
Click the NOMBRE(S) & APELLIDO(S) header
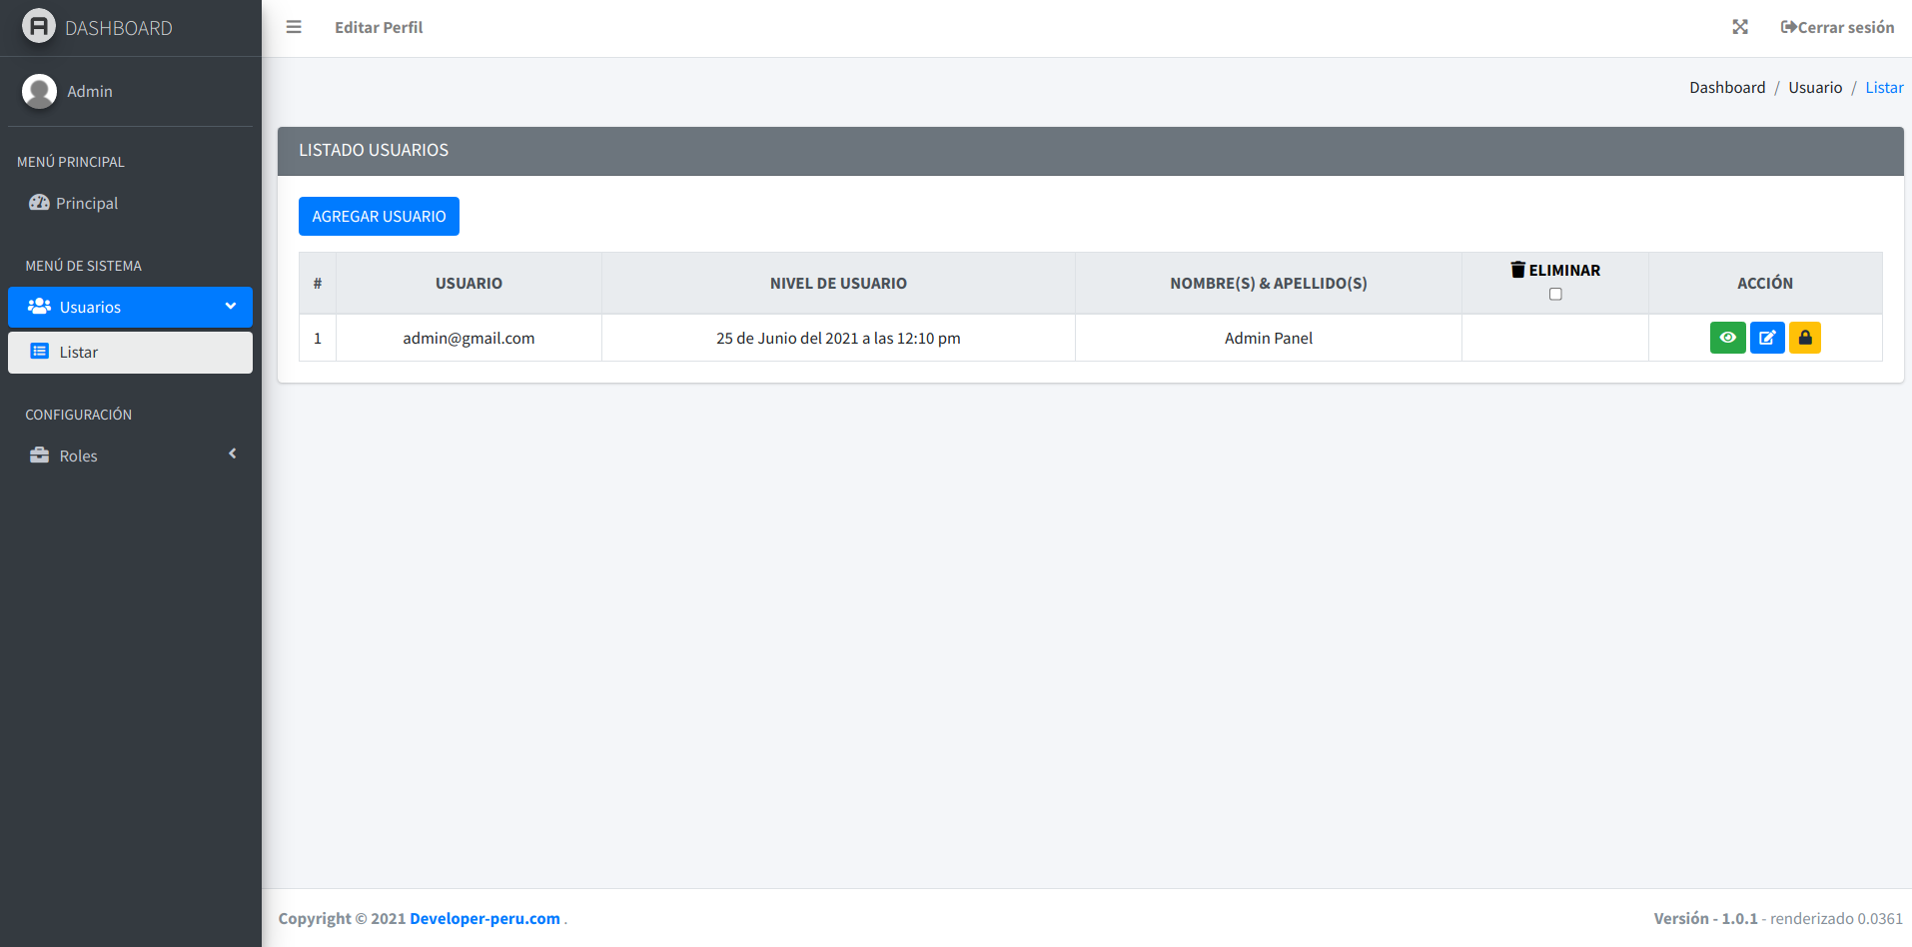click(1269, 284)
